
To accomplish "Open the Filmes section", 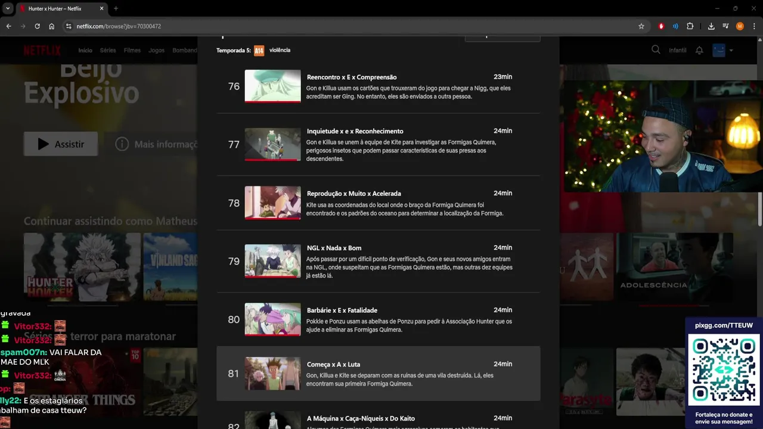I will 132,51.
